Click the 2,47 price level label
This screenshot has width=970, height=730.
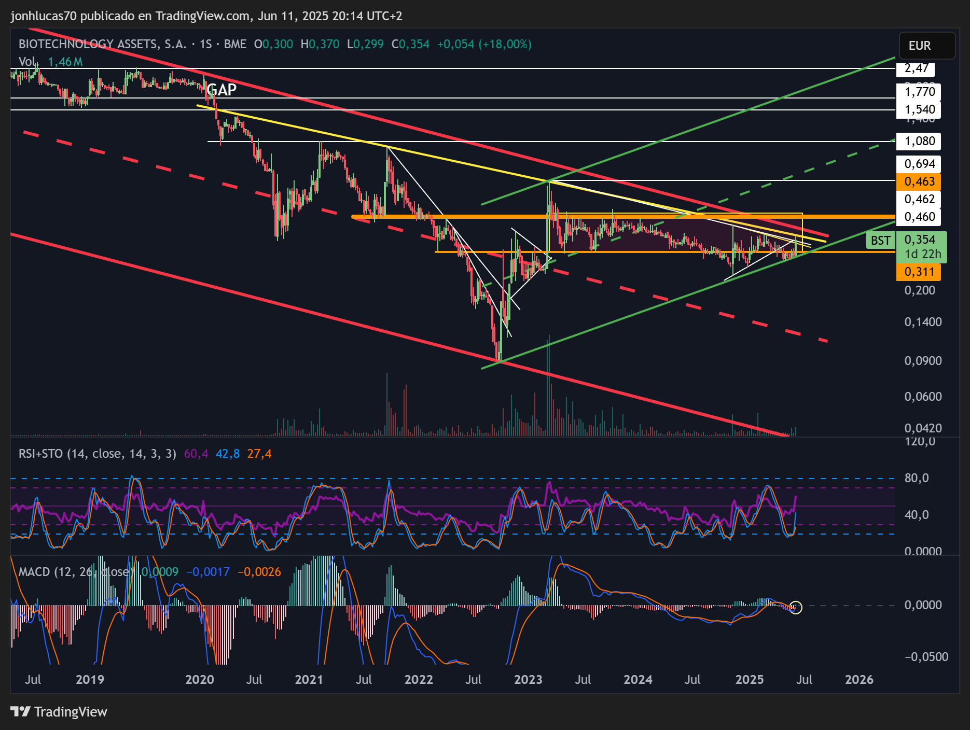tap(916, 68)
